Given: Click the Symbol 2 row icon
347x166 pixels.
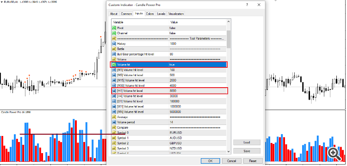Looking at the screenshot, I should pyautogui.click(x=114, y=143).
